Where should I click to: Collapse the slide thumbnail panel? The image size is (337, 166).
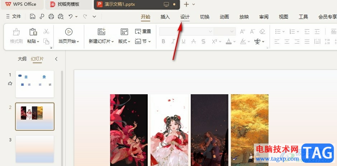point(56,59)
